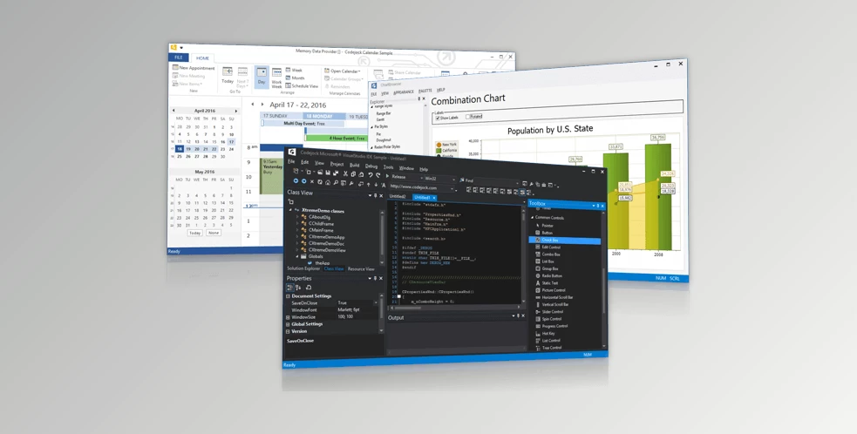Select April 18 in mini calendar
Viewport: 857px width, 434px height.
tap(180, 149)
